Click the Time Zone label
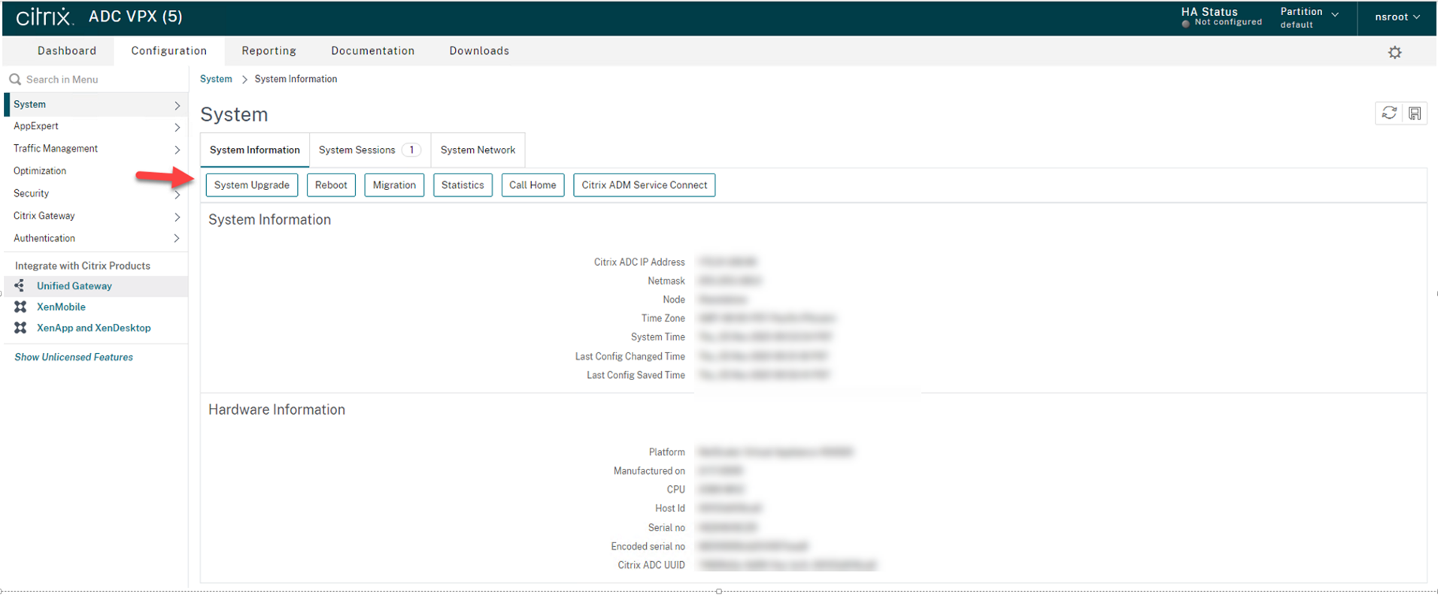1438x595 pixels. click(x=663, y=319)
